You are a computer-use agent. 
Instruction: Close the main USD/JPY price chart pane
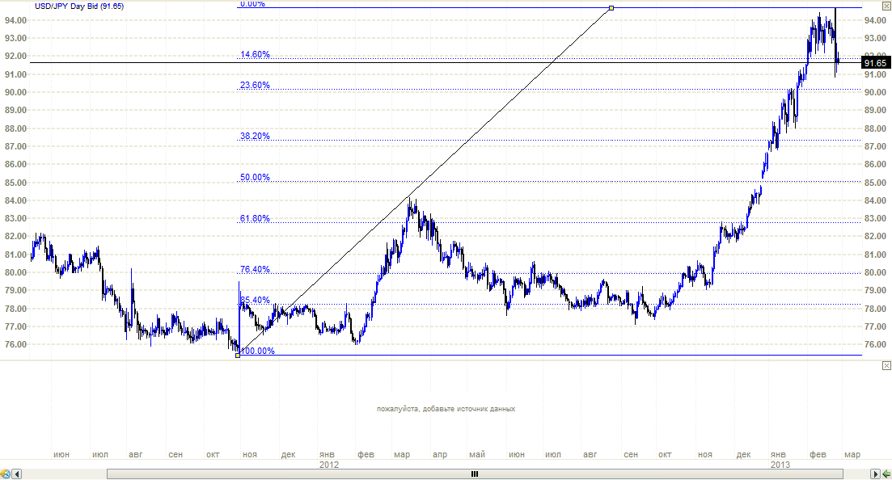pyautogui.click(x=886, y=6)
